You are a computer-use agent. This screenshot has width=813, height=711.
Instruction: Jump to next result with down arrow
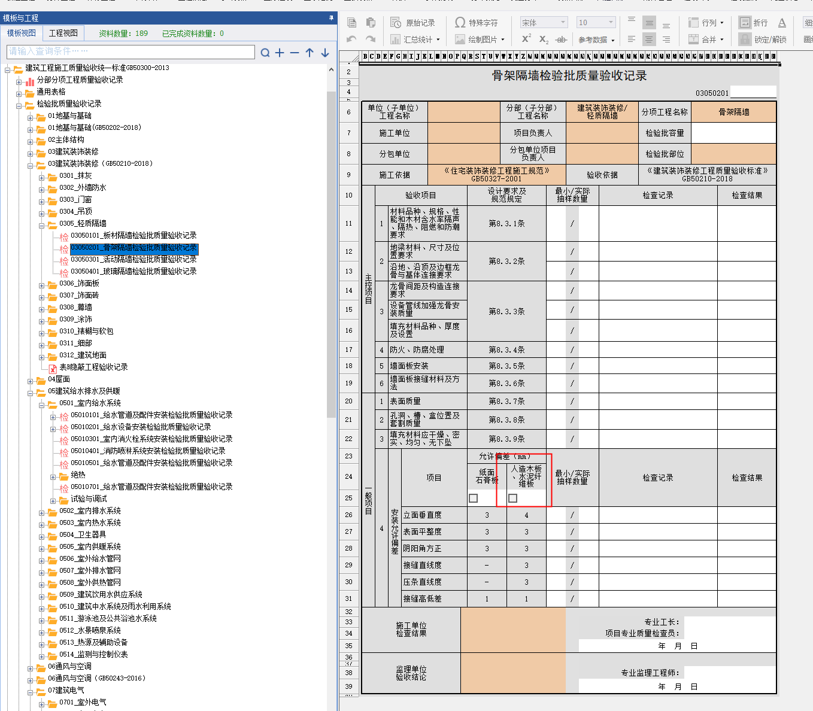[325, 53]
